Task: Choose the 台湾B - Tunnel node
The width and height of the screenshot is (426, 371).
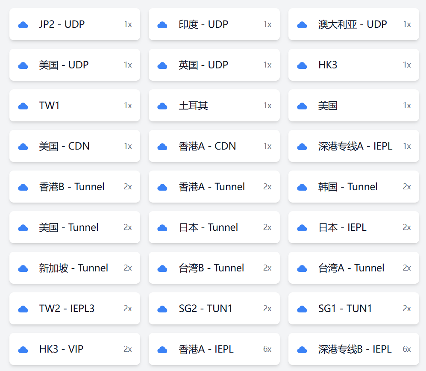Action: (214, 268)
